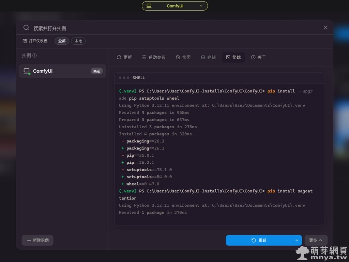Switch to the 更新 tab
Image resolution: width=349 pixels, height=262 pixels.
(x=124, y=57)
